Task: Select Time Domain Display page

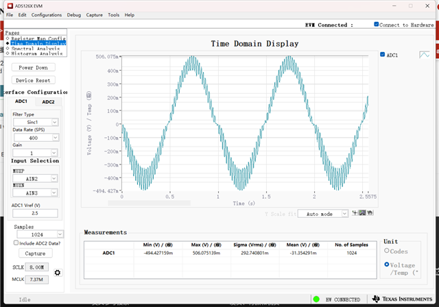Action: point(38,43)
